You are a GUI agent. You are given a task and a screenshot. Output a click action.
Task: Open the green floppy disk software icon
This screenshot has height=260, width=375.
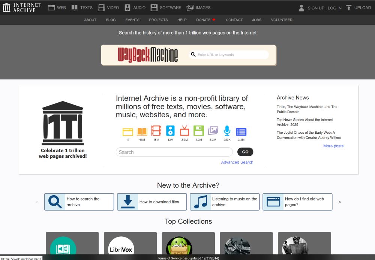pyautogui.click(x=198, y=131)
